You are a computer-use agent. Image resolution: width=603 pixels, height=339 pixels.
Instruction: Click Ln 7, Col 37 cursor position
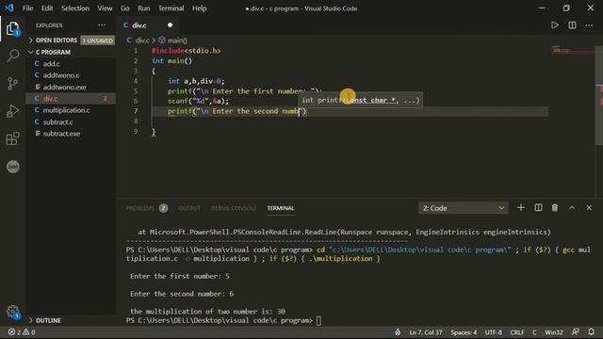coord(426,332)
